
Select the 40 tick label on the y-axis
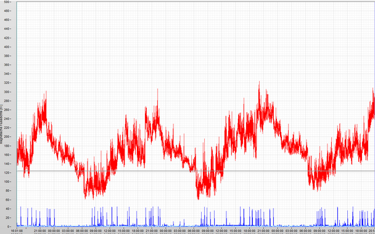pyautogui.click(x=7, y=209)
